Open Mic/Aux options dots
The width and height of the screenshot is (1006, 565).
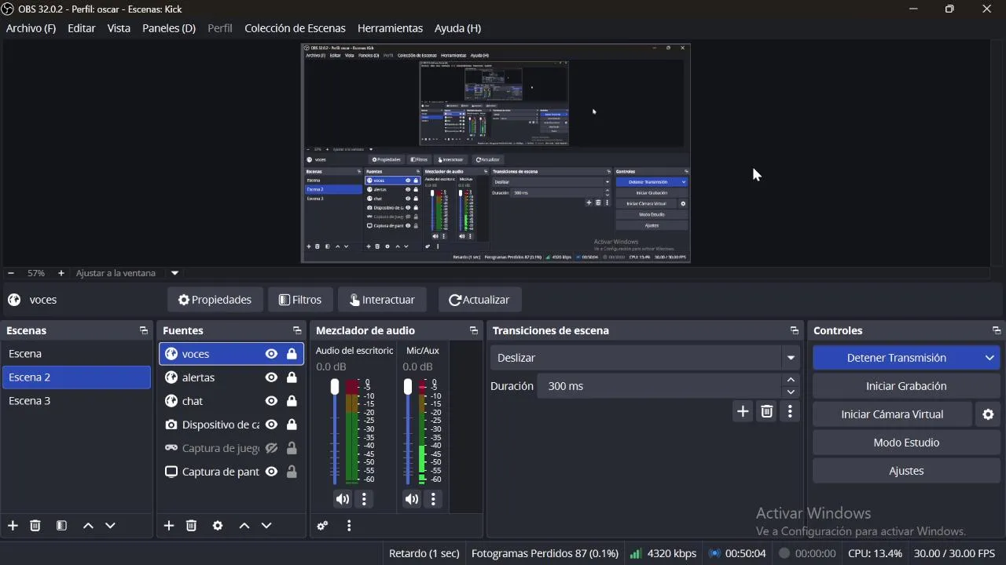click(433, 499)
